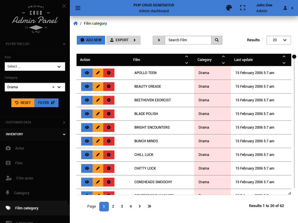Click the red delete icon for CHILL LUCK

[x=109, y=154]
